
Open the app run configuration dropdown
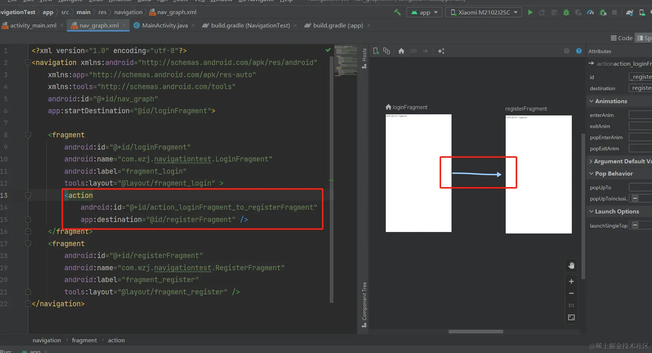pyautogui.click(x=425, y=12)
